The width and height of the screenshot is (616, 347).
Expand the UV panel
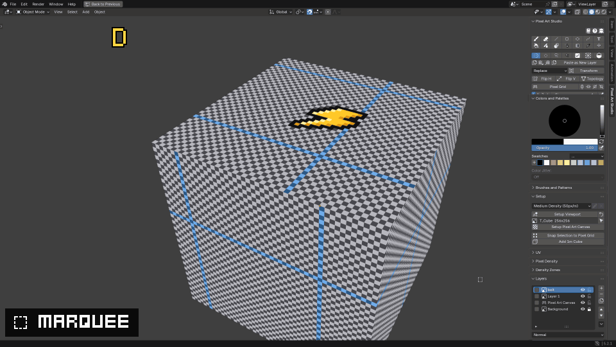point(538,253)
